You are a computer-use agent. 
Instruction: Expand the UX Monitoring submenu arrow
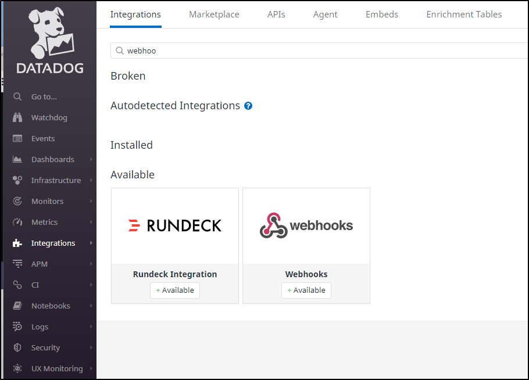point(91,368)
